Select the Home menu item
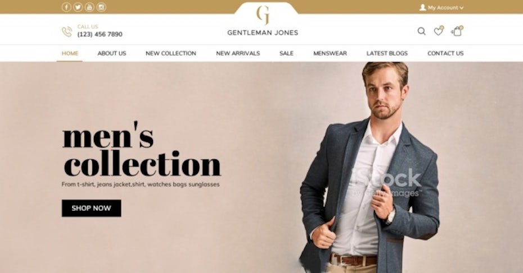 tap(70, 53)
